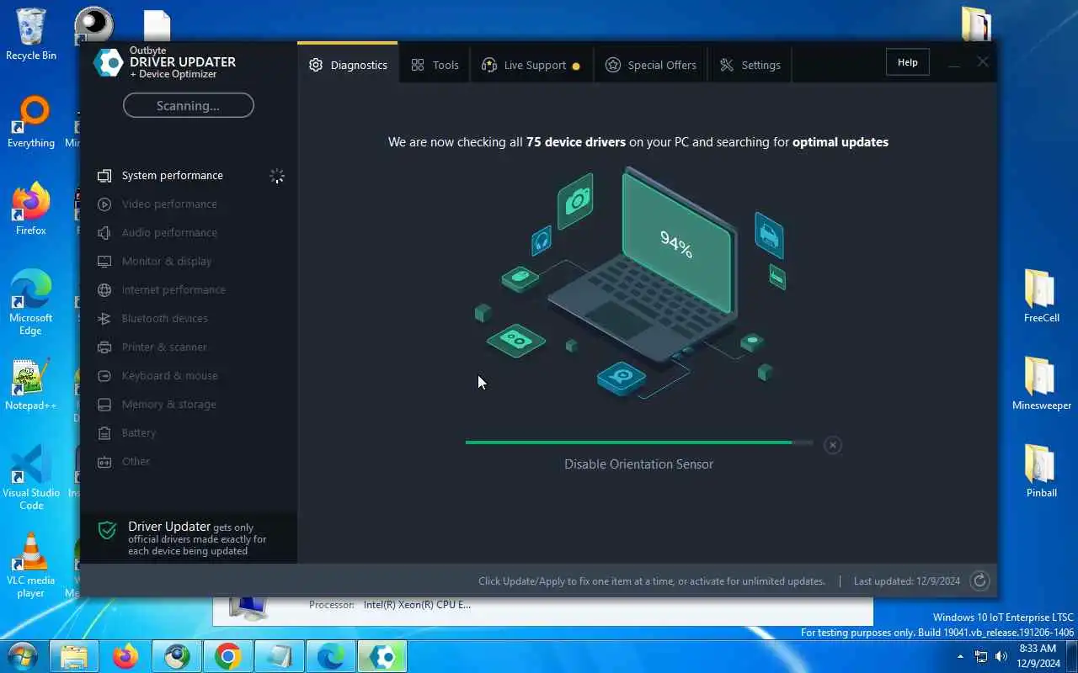The width and height of the screenshot is (1078, 673).
Task: Click the Video performance play icon
Action: tap(104, 204)
